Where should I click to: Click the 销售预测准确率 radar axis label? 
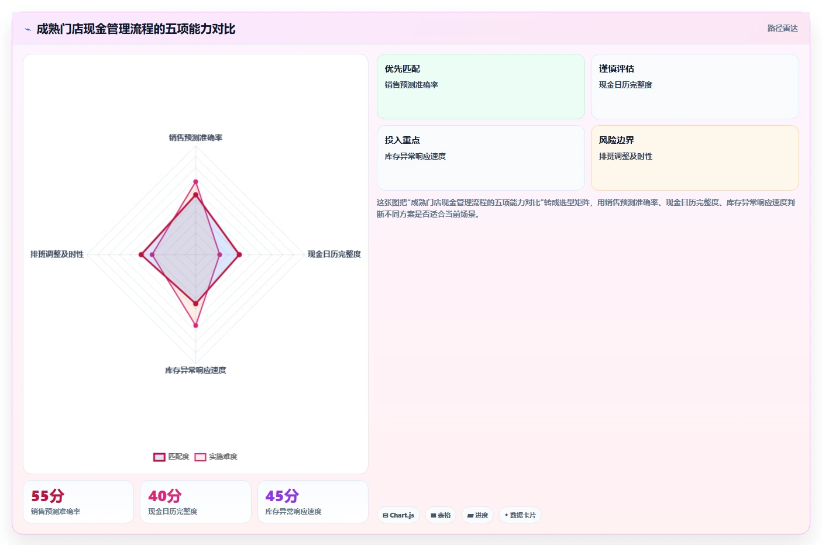click(x=195, y=137)
